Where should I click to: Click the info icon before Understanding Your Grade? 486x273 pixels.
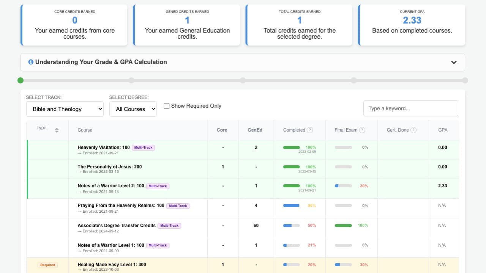pos(31,62)
